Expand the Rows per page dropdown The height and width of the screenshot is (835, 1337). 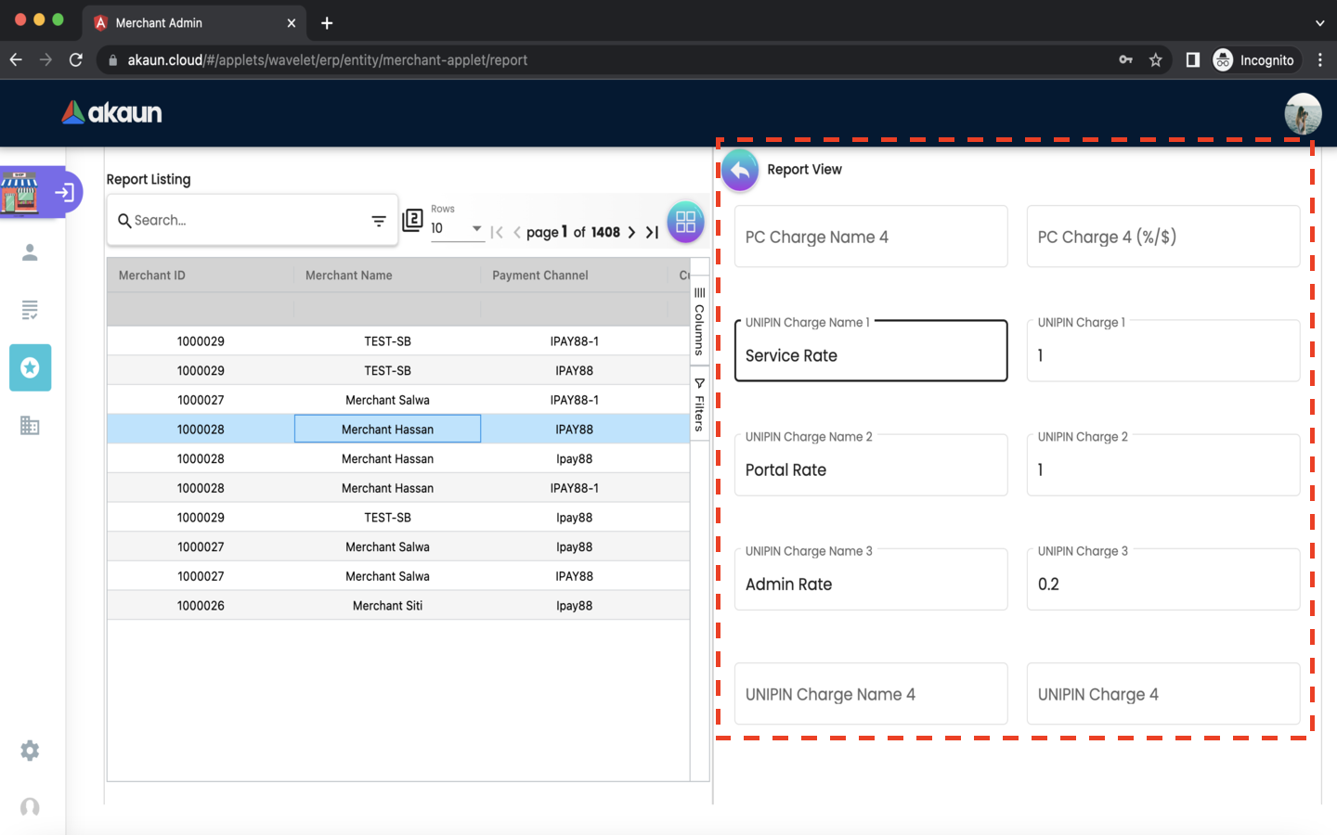pos(475,228)
